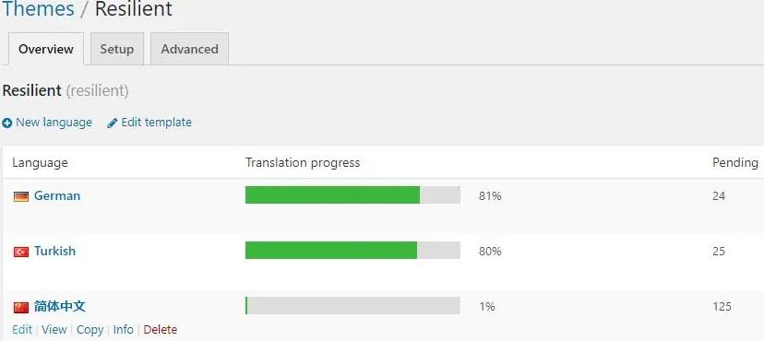Open the Edit template link
The width and height of the screenshot is (764, 341).
[x=157, y=122]
